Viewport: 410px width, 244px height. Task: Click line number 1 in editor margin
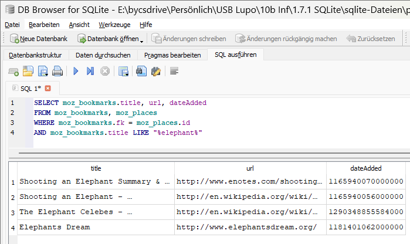pyautogui.click(x=12, y=103)
